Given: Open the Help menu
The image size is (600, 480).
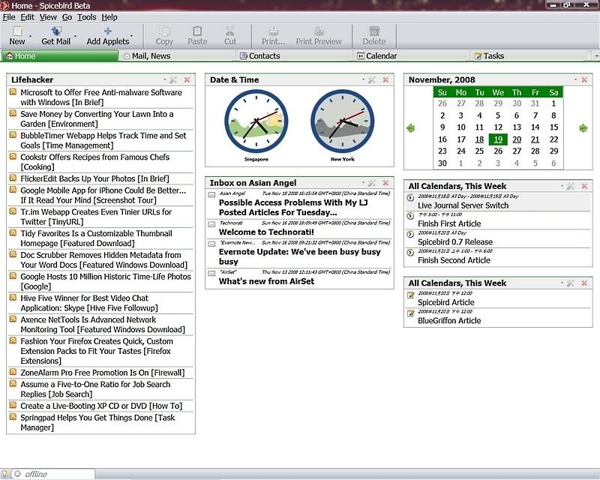Looking at the screenshot, I should (x=109, y=17).
